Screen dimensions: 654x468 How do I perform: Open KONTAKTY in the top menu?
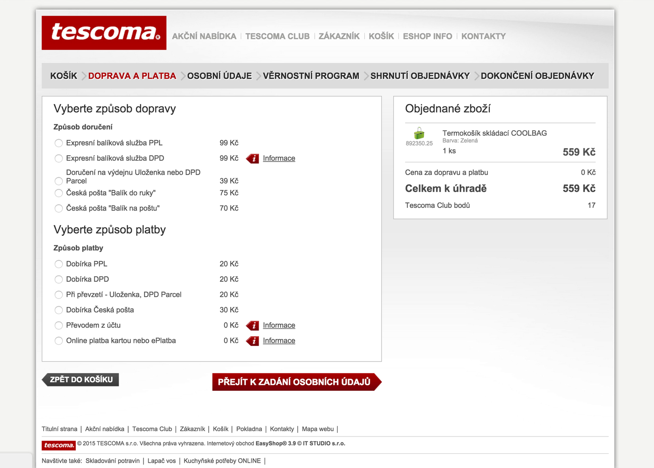click(484, 36)
